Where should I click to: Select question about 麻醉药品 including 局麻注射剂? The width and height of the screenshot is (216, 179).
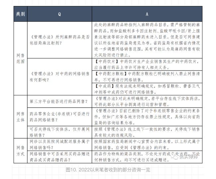coord(59,40)
